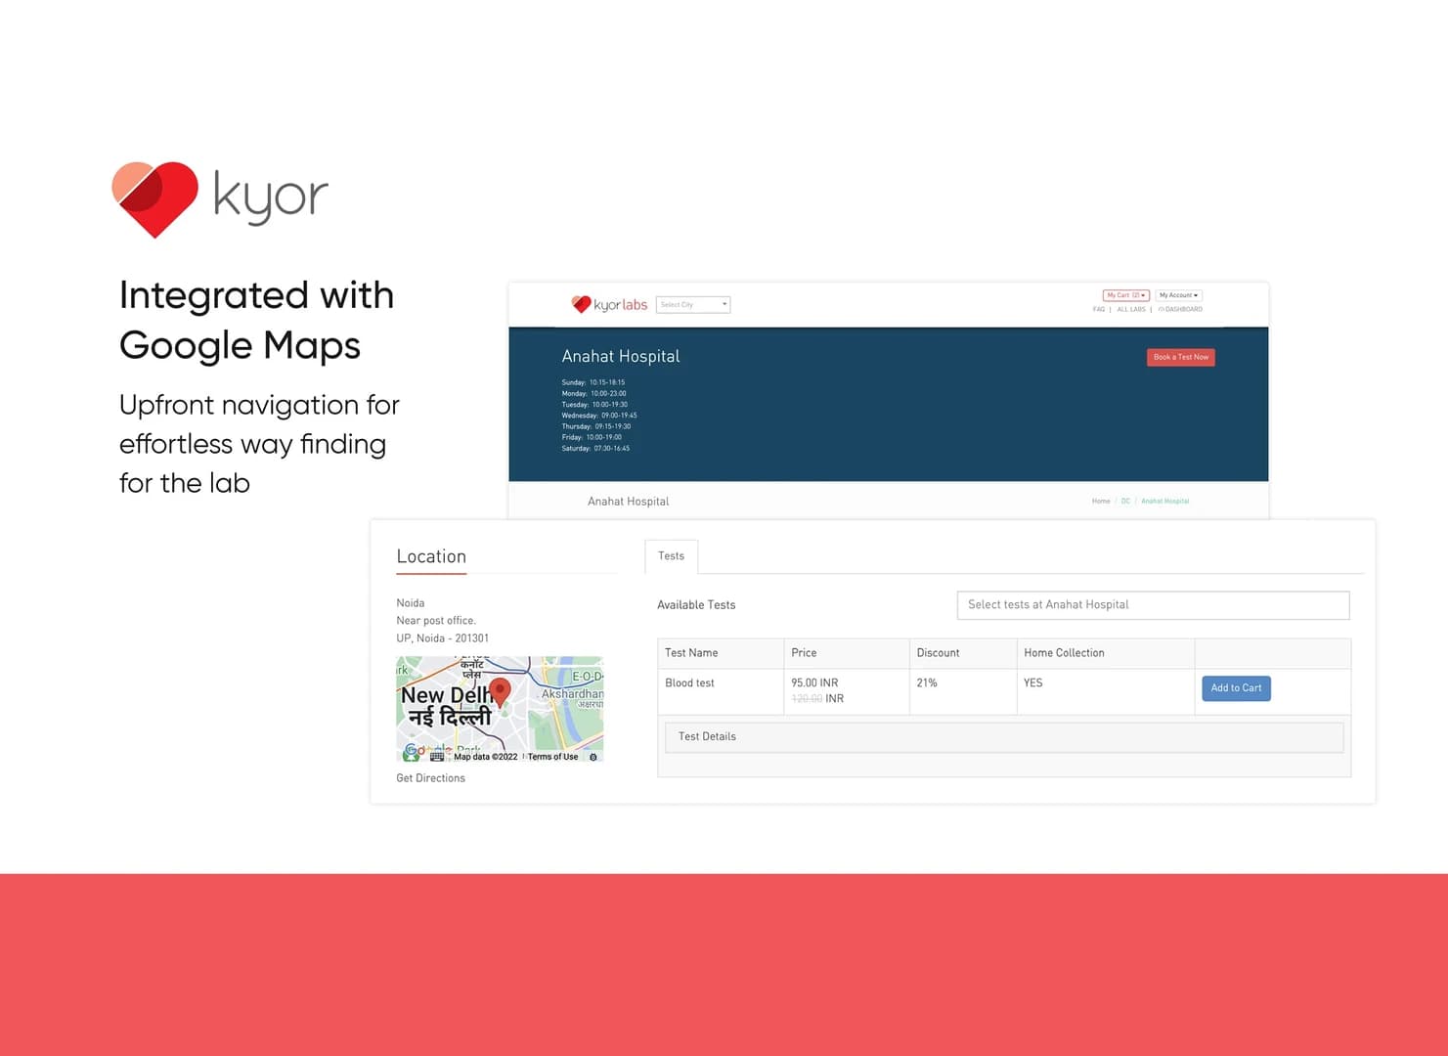
Task: Click the UP, Noida - 201301 address line
Action: tap(443, 638)
